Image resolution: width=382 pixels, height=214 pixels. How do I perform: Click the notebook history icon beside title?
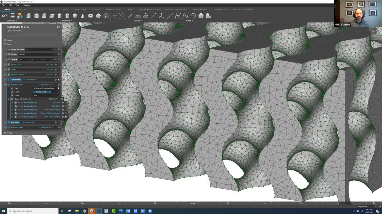click(58, 27)
